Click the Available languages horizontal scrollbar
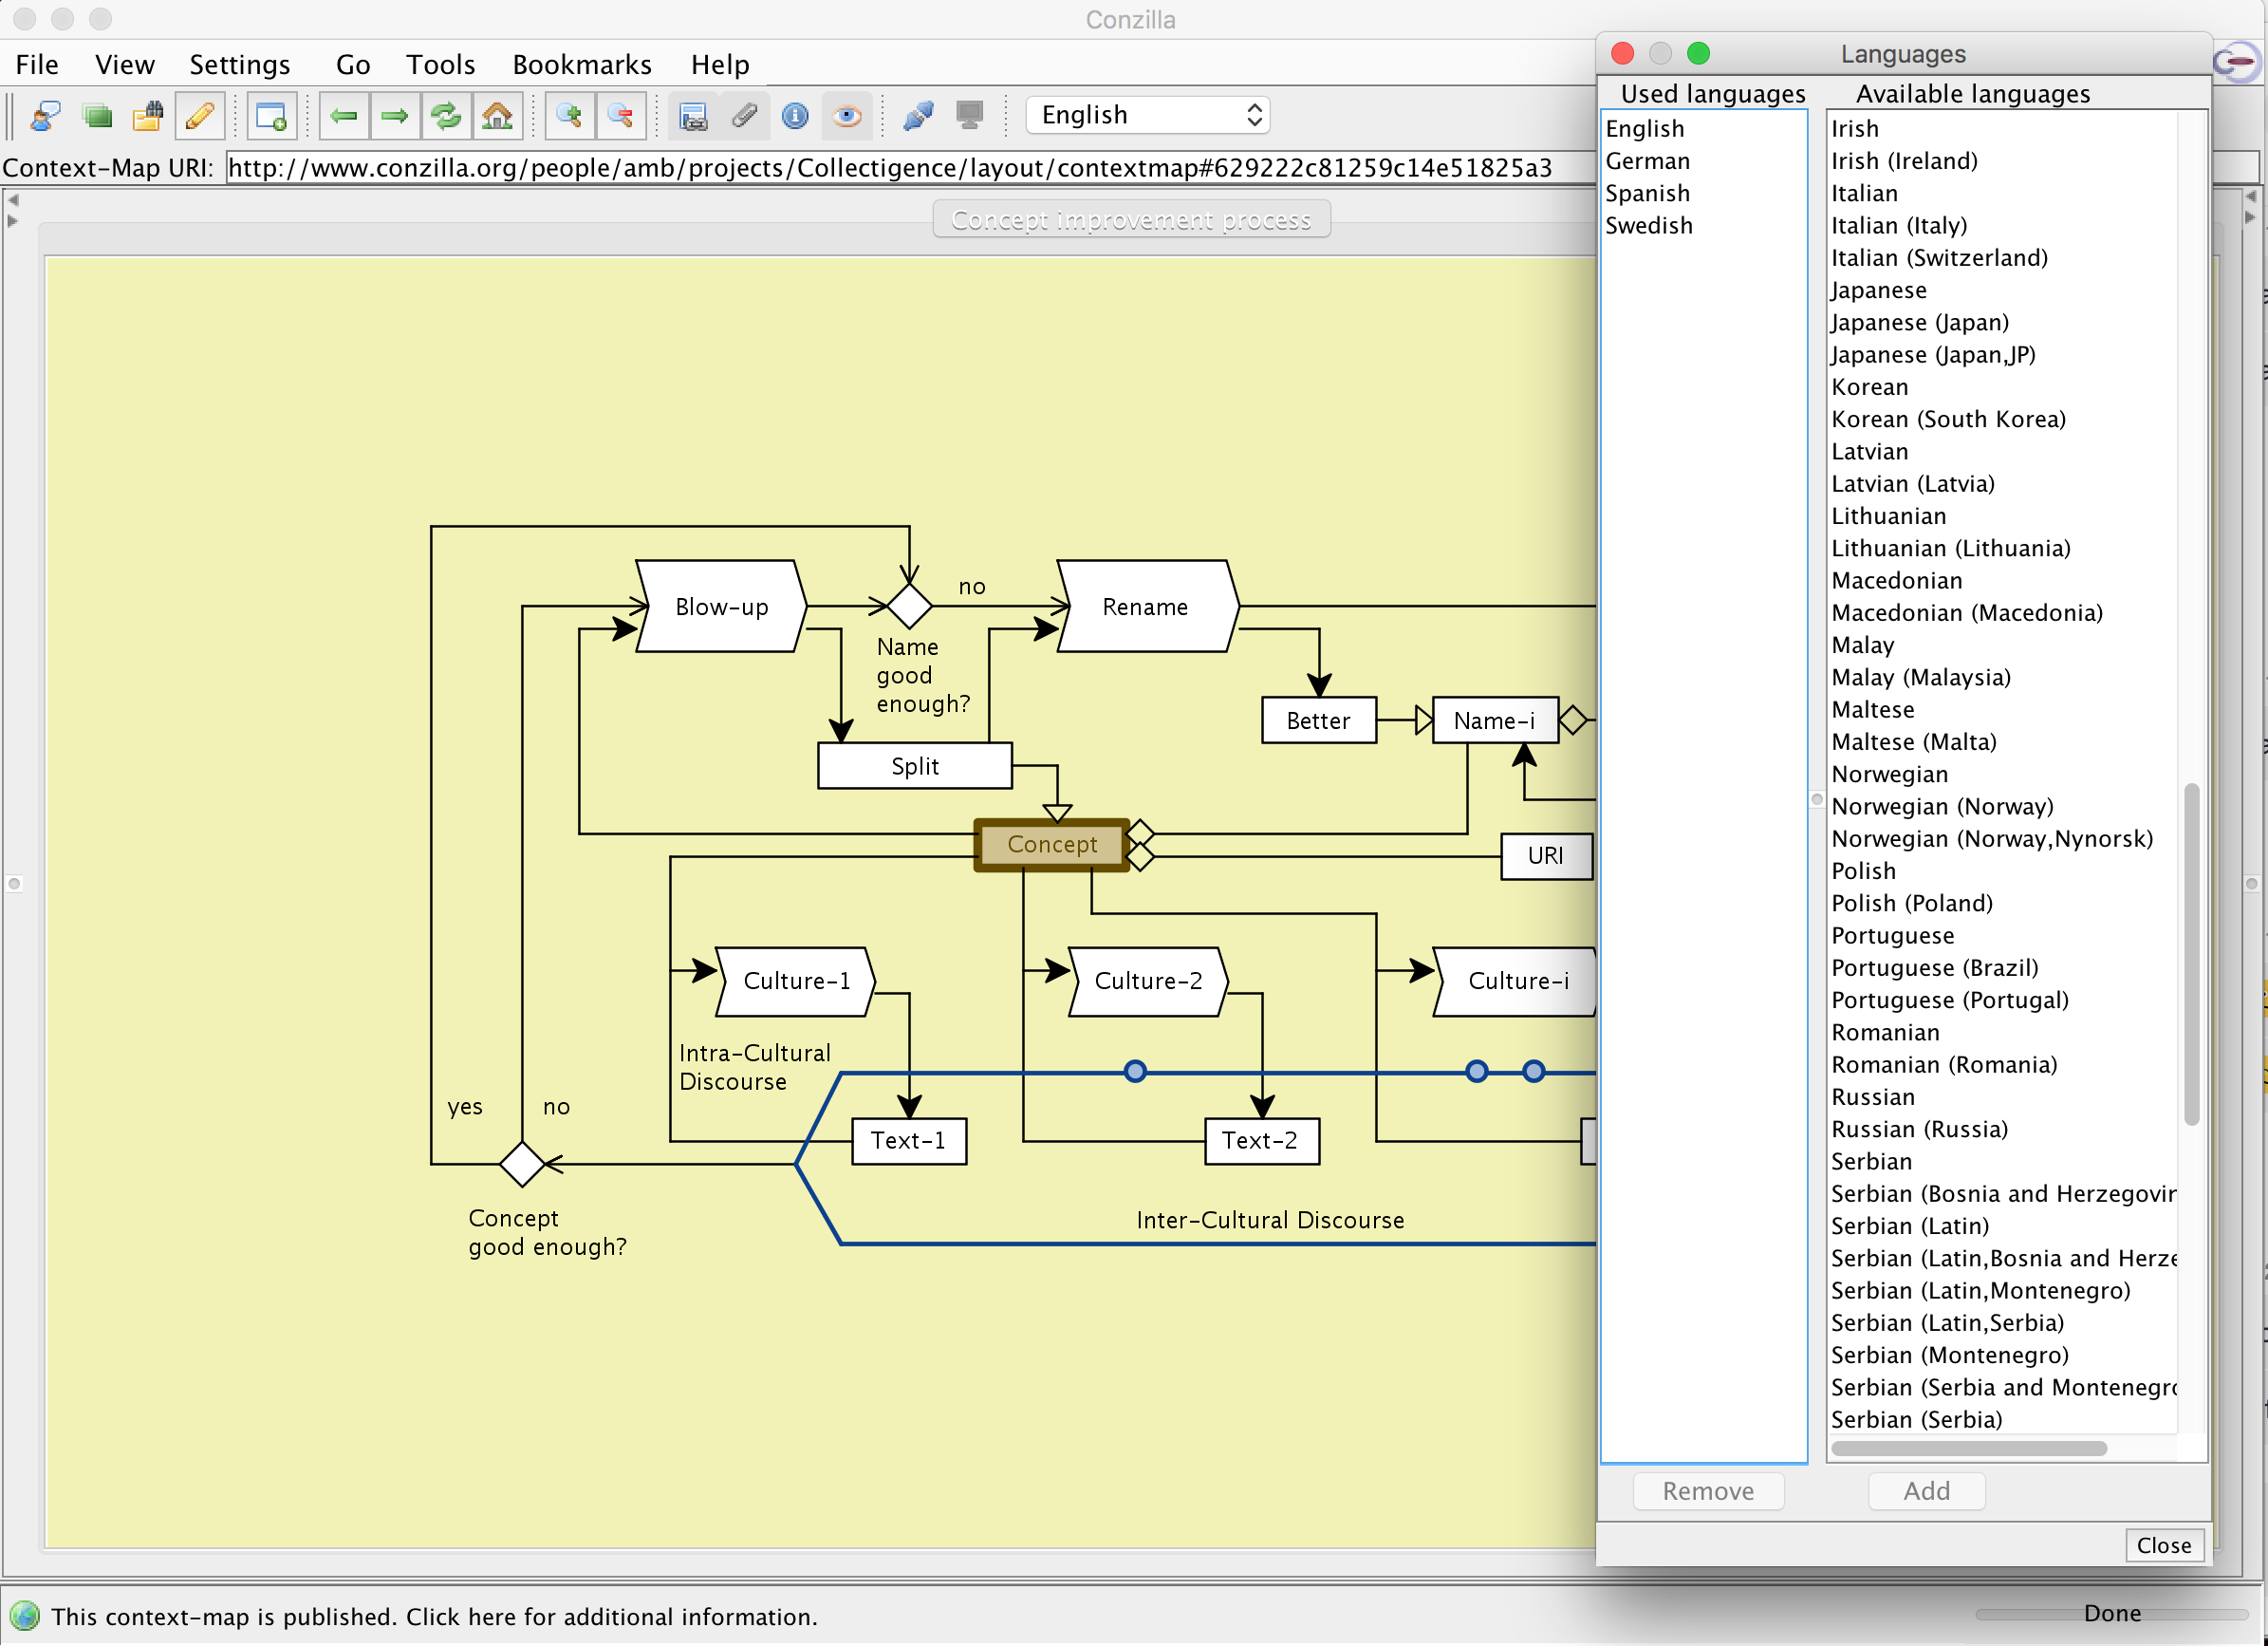This screenshot has width=2268, height=1646. coord(1968,1448)
